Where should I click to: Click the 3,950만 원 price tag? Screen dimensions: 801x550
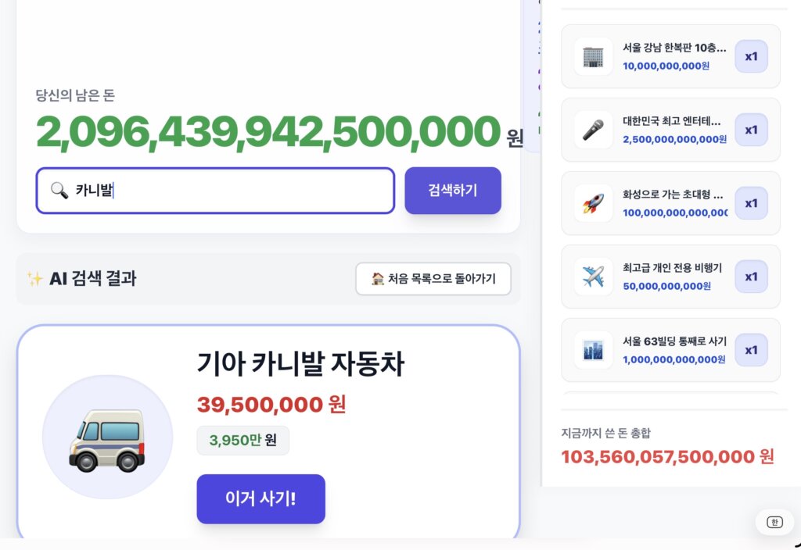(243, 440)
